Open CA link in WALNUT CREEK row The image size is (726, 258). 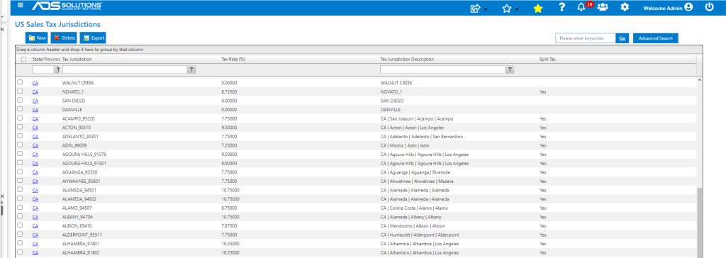[35, 83]
